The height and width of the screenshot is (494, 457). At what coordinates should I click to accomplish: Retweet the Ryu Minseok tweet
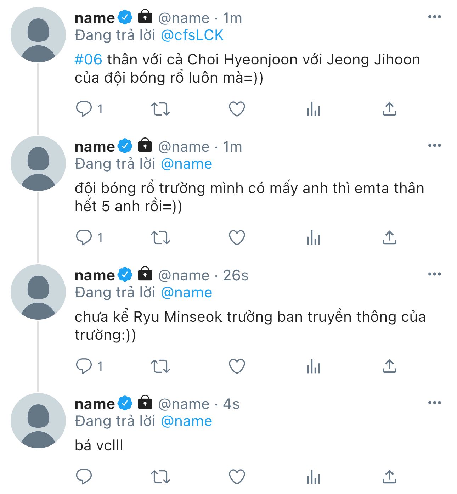coord(160,366)
